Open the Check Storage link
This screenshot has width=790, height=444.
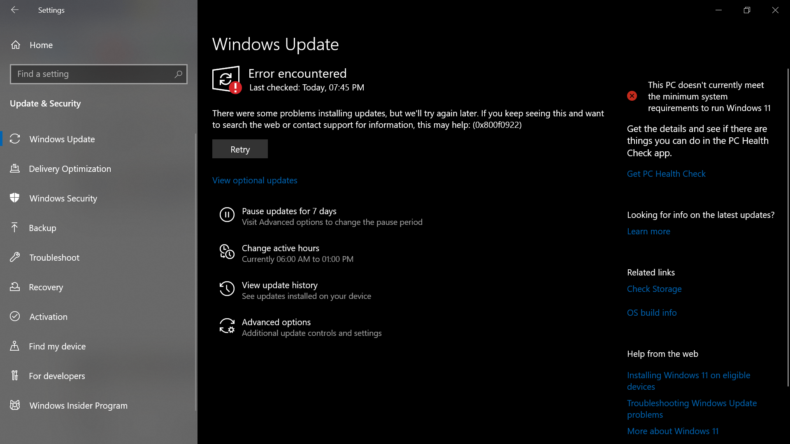654,289
